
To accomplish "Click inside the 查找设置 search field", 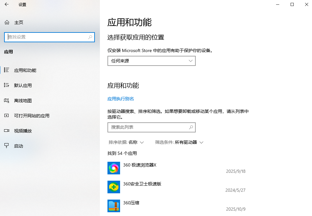I will click(47, 37).
